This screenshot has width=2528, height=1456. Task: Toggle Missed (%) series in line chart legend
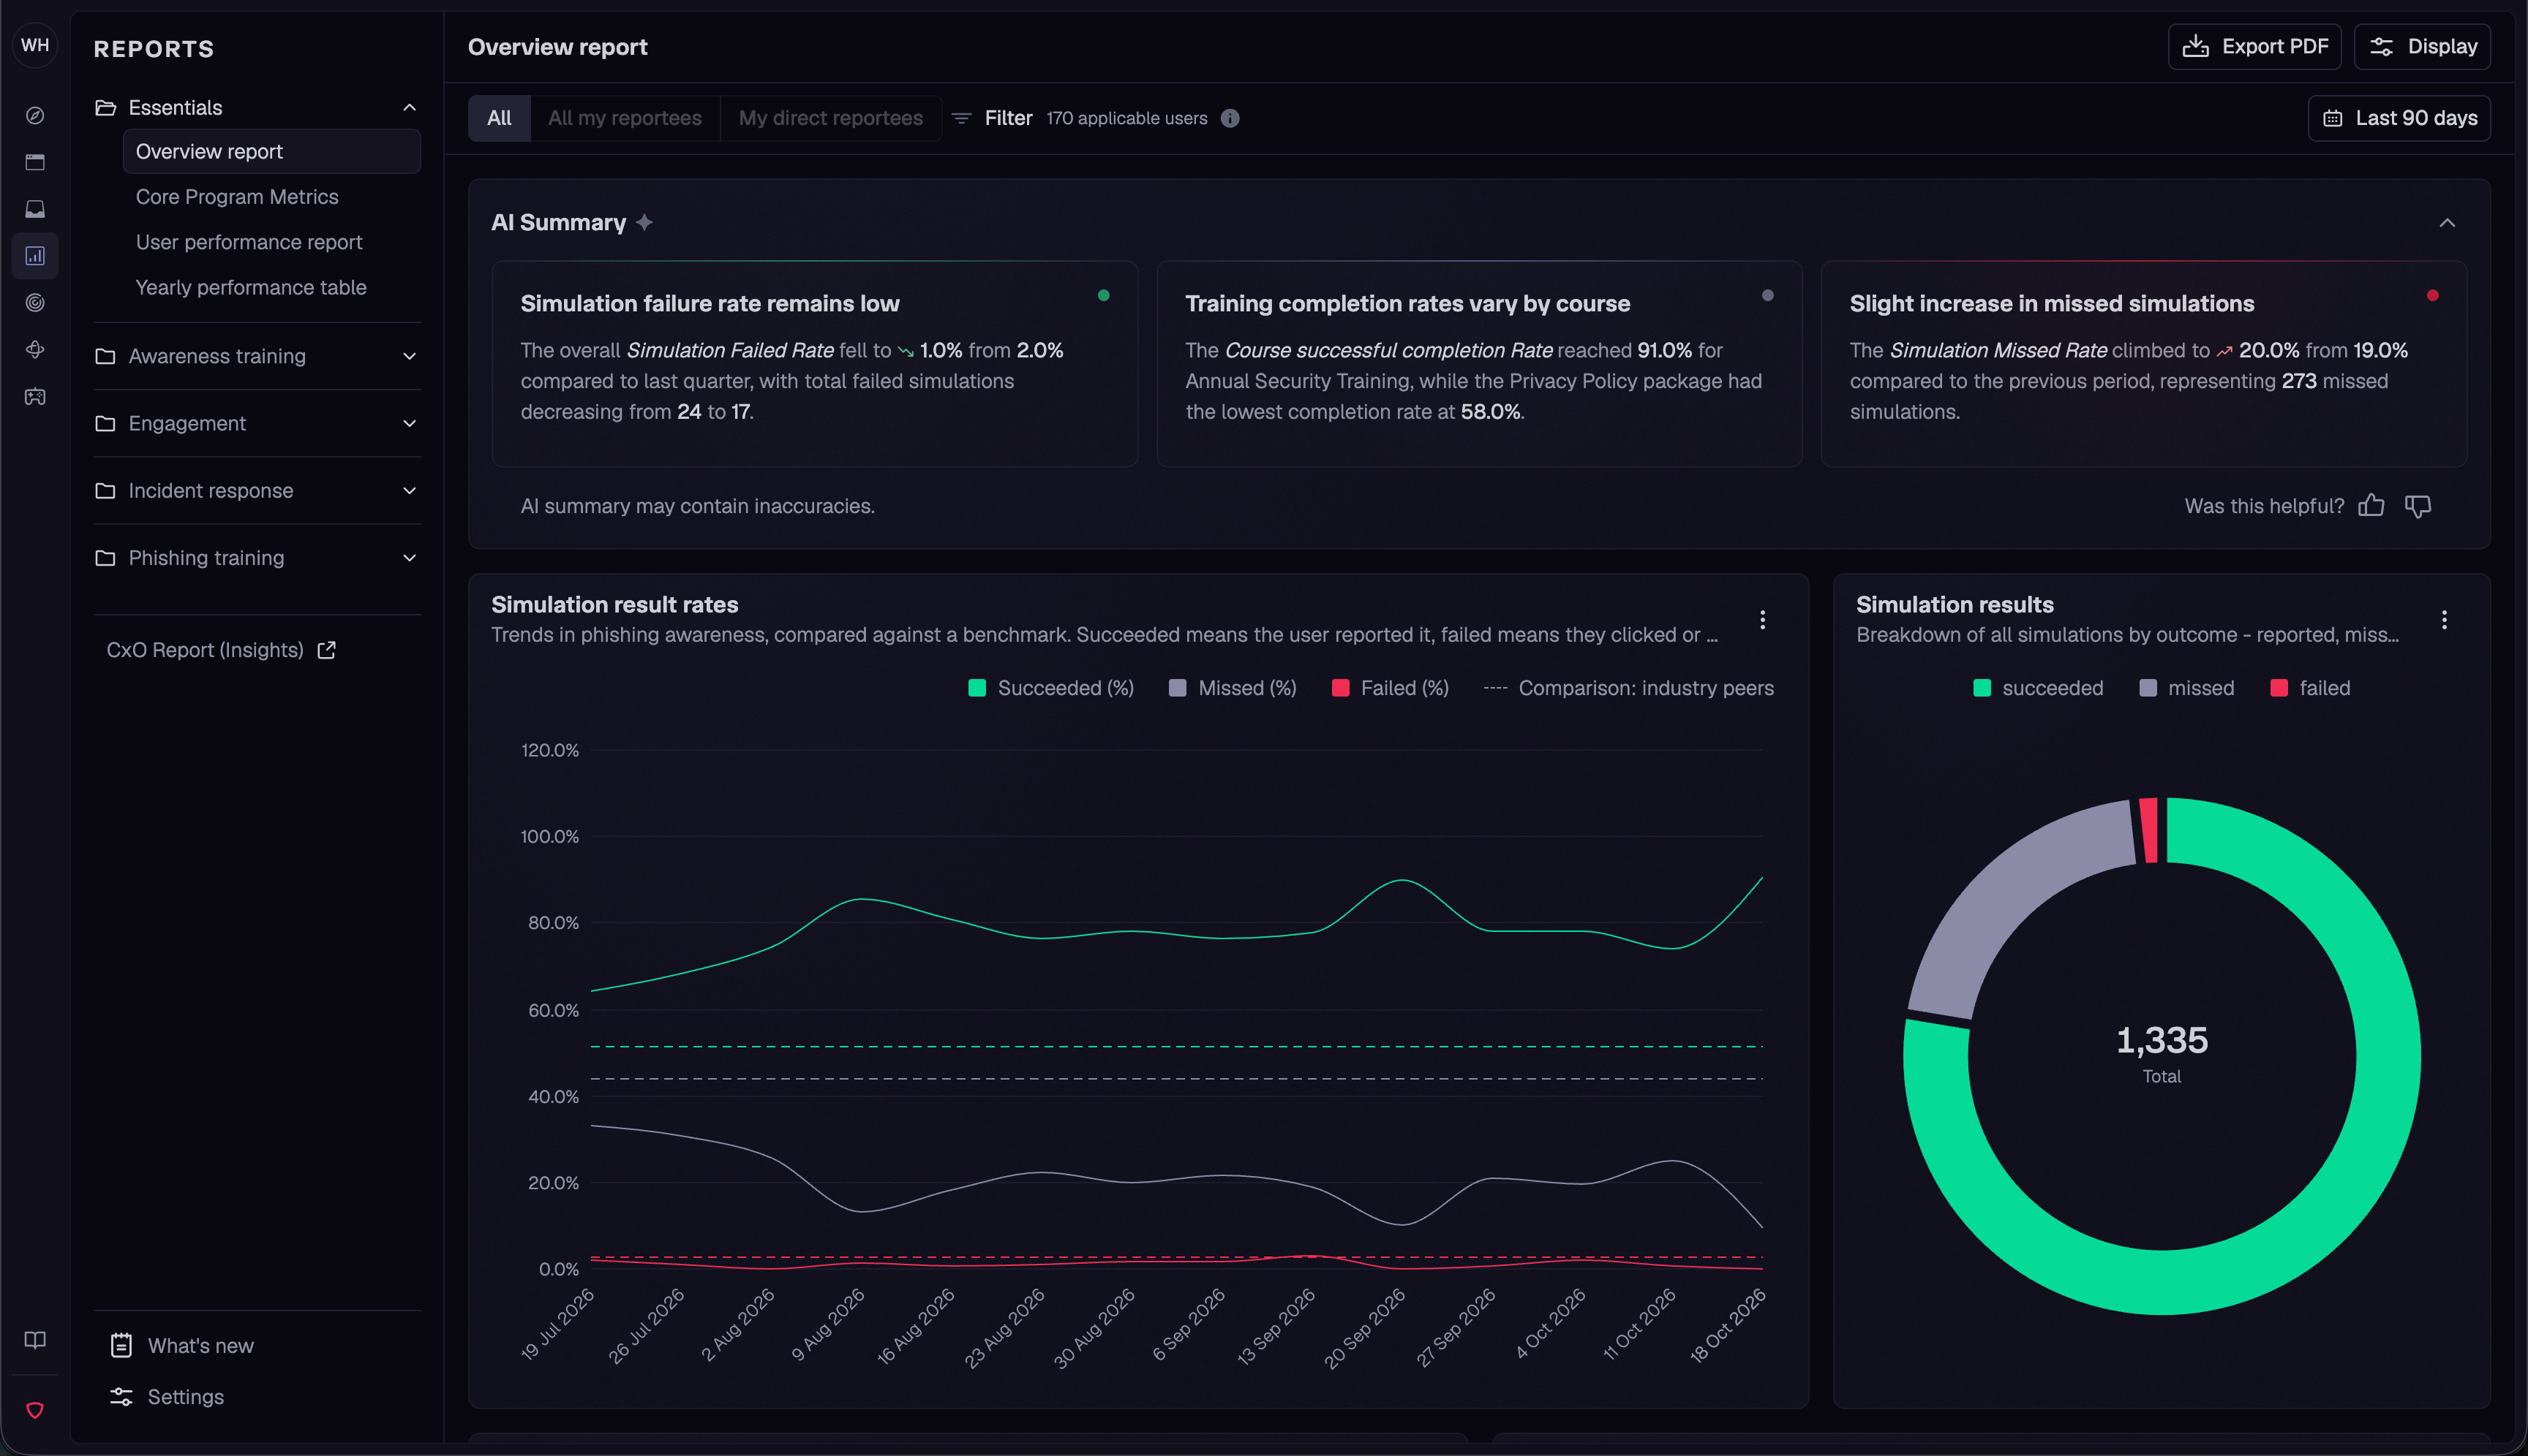pos(1233,688)
